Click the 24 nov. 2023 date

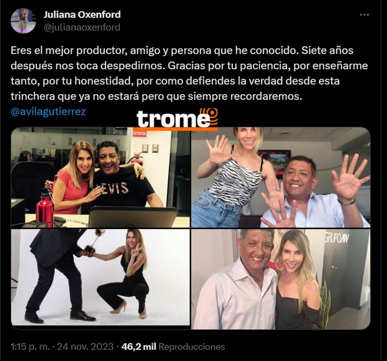[86, 347]
